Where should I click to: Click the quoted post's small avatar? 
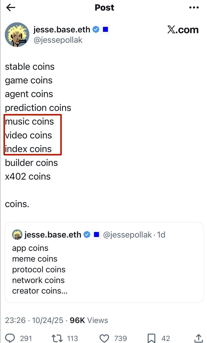point(17,235)
